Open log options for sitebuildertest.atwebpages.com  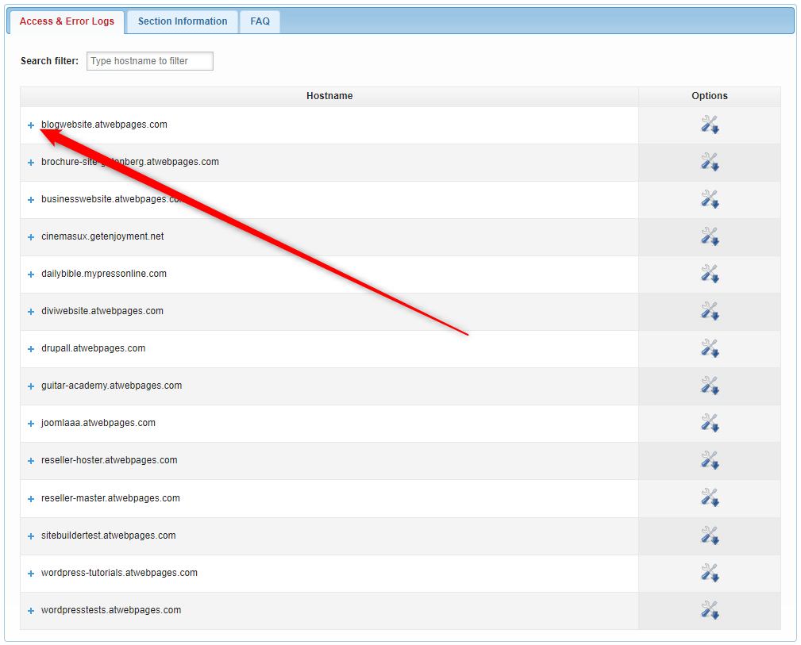[x=709, y=535]
